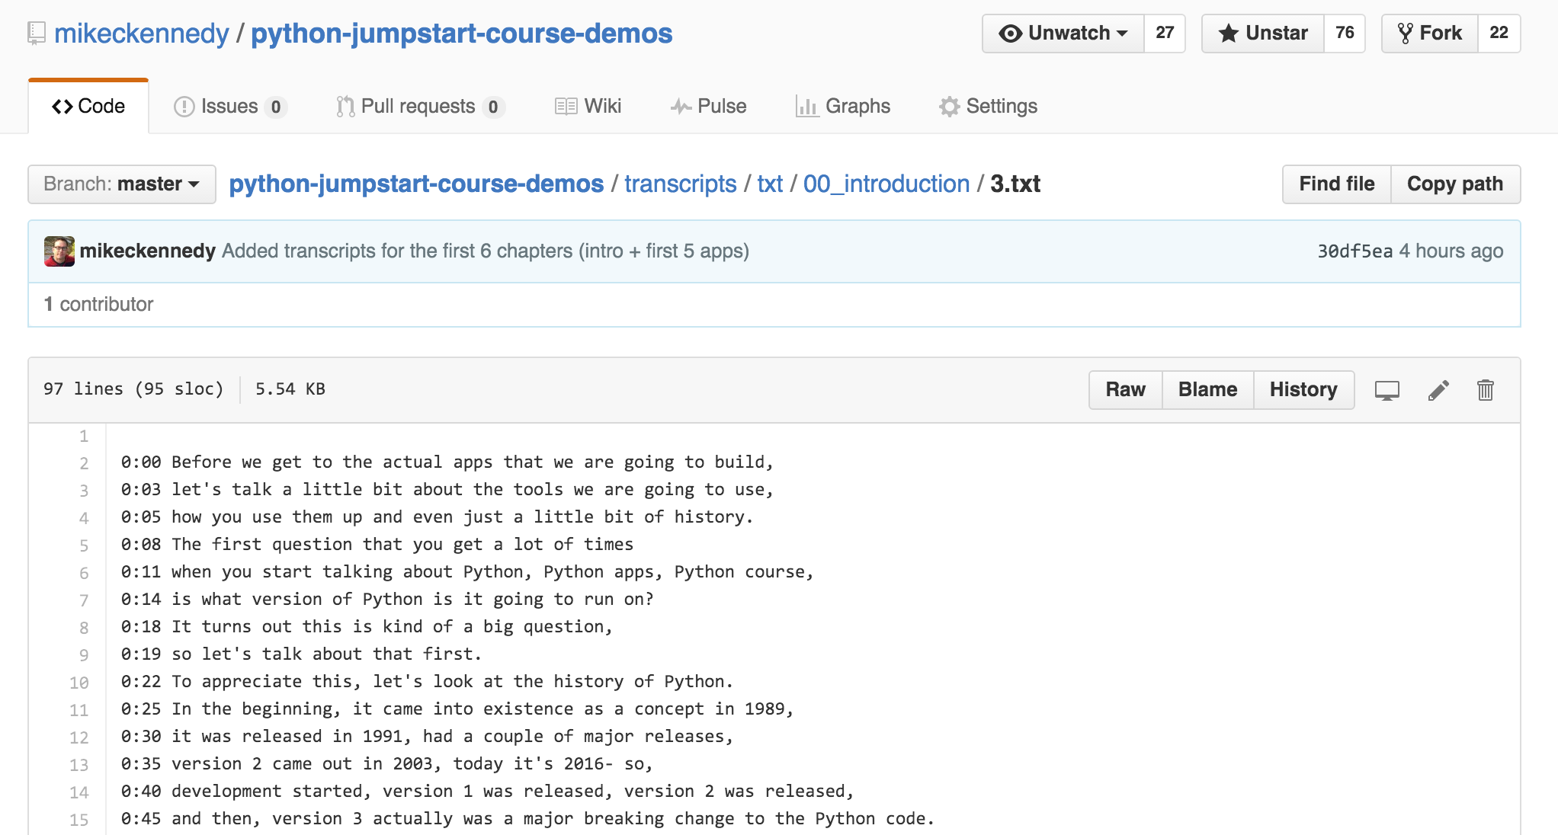Click the Find file button
1558x835 pixels.
pos(1335,184)
